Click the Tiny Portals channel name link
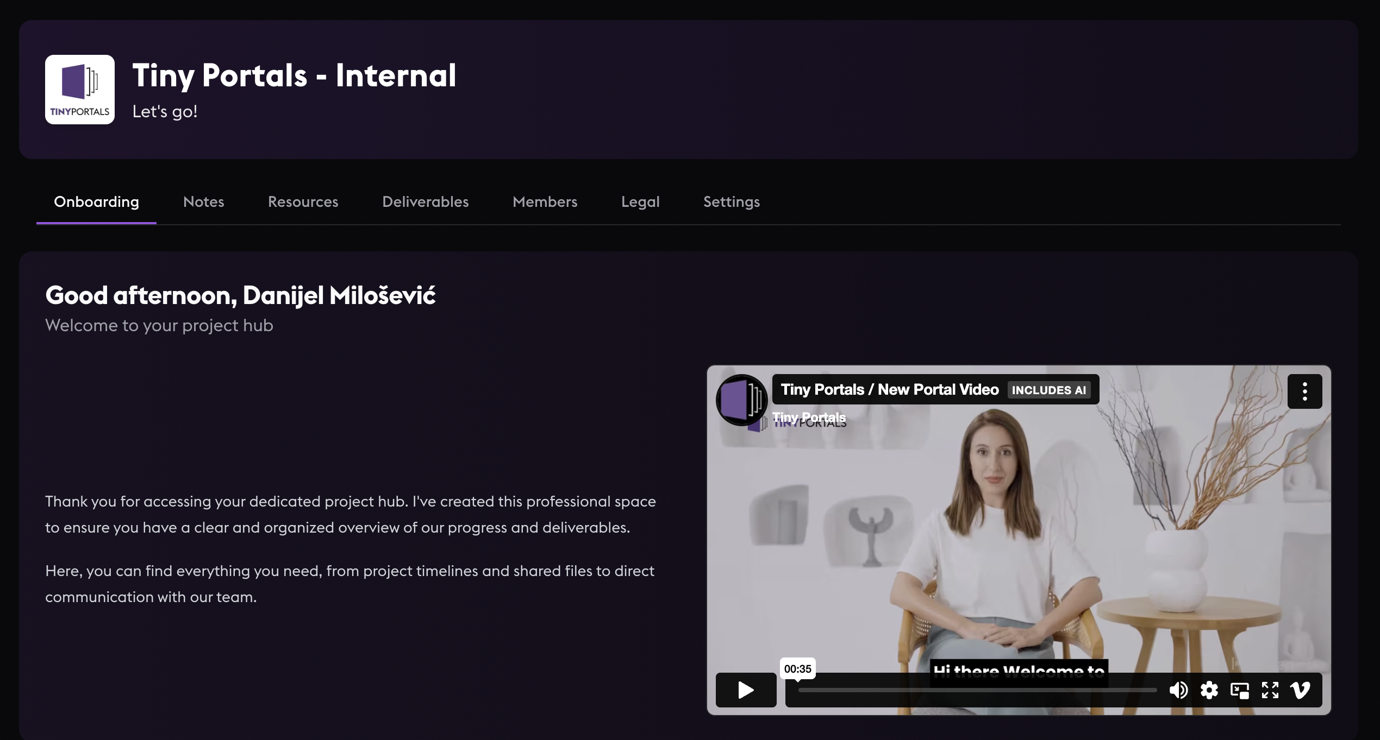The image size is (1380, 740). coord(809,417)
